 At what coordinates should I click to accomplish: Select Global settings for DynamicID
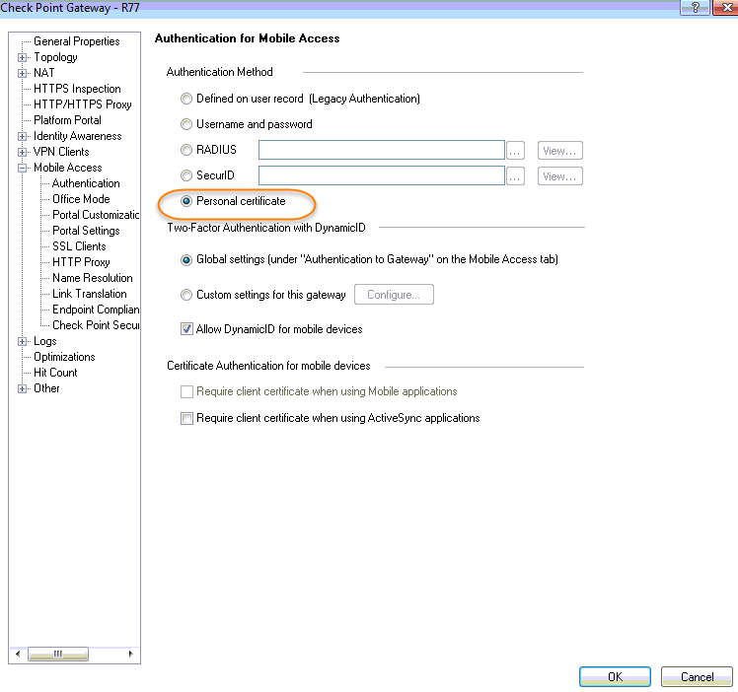[x=186, y=260]
